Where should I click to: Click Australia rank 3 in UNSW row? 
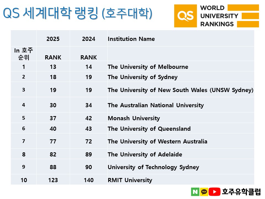pos(24,90)
